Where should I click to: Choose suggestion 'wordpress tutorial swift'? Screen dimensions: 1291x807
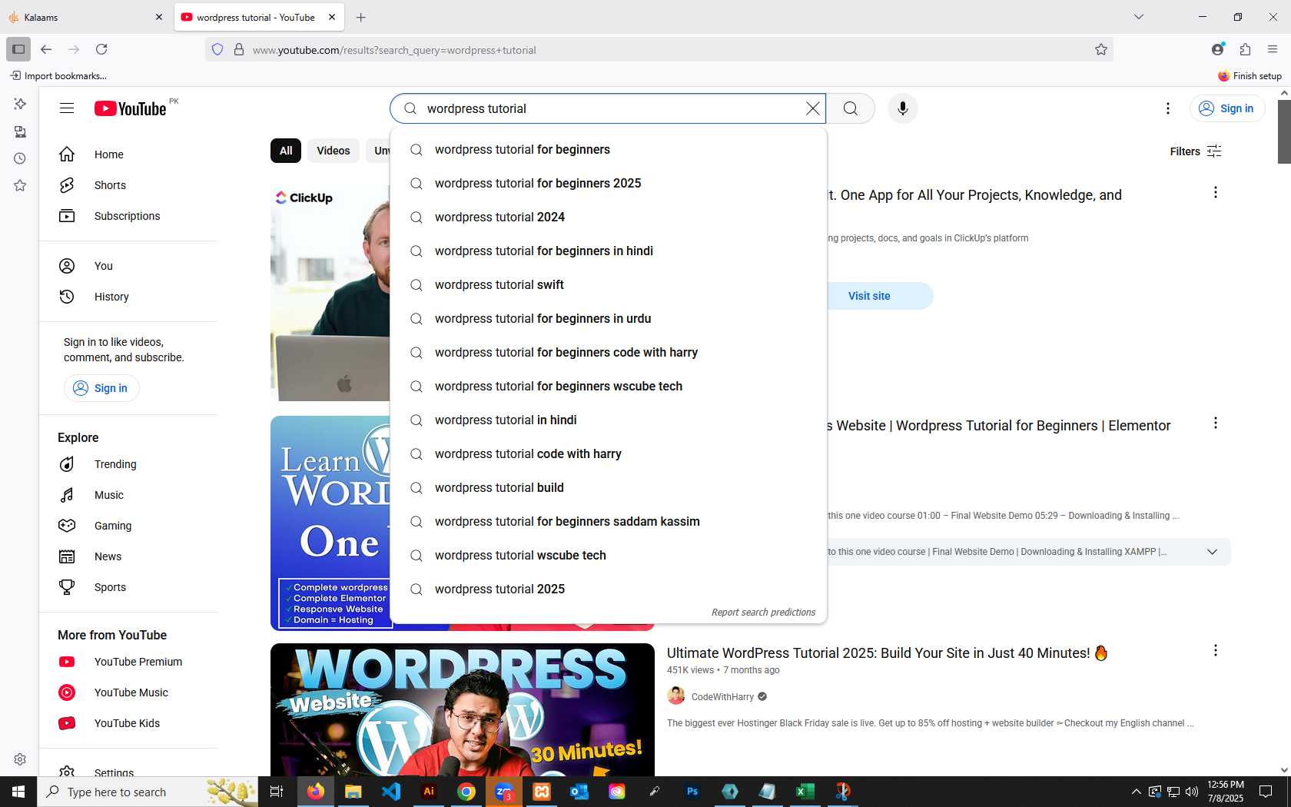point(609,285)
